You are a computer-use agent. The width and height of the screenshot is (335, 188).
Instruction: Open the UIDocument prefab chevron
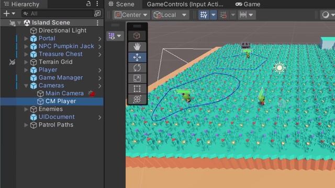(99, 117)
